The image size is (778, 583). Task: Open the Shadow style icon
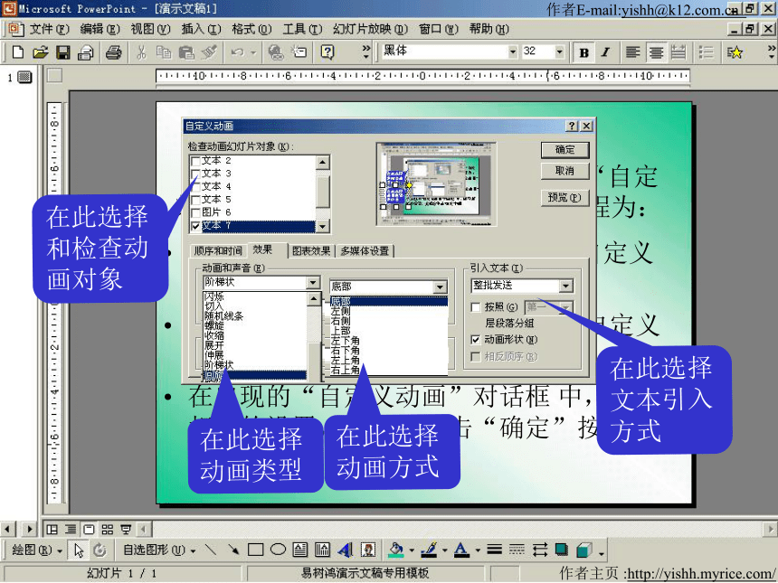[x=562, y=550]
